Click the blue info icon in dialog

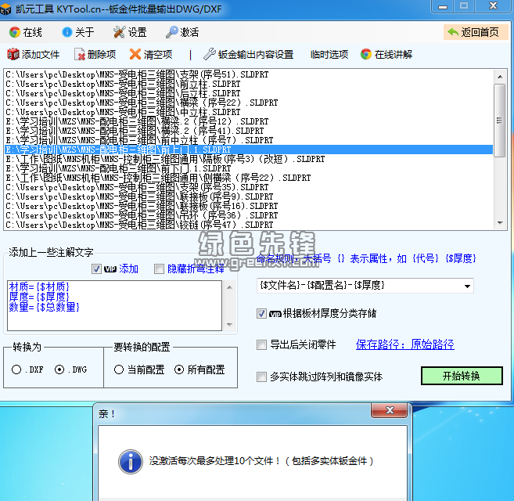click(131, 462)
